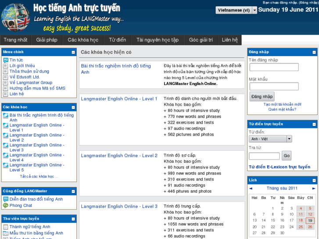The image size is (319, 239).
Task: Click the Tra từ search input field
Action: point(264,156)
